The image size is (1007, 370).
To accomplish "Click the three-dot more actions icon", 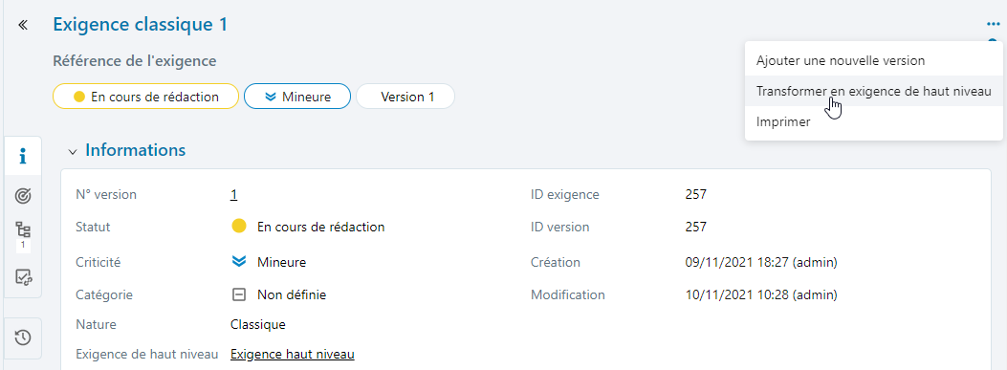I will pyautogui.click(x=993, y=25).
